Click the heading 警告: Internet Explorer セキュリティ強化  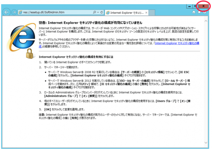click(x=90, y=23)
